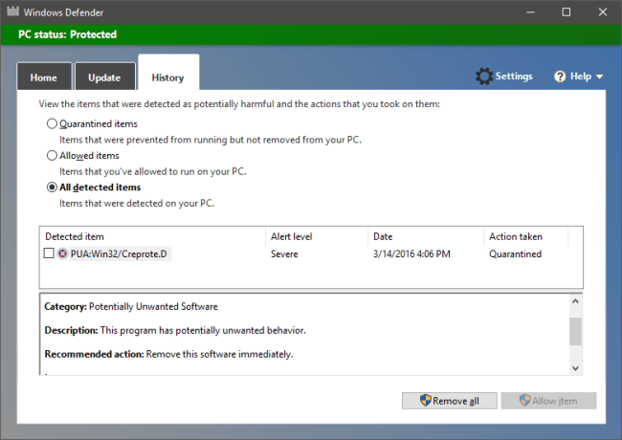Open Settings via the gear icon
Image resolution: width=622 pixels, height=440 pixels.
click(x=484, y=77)
